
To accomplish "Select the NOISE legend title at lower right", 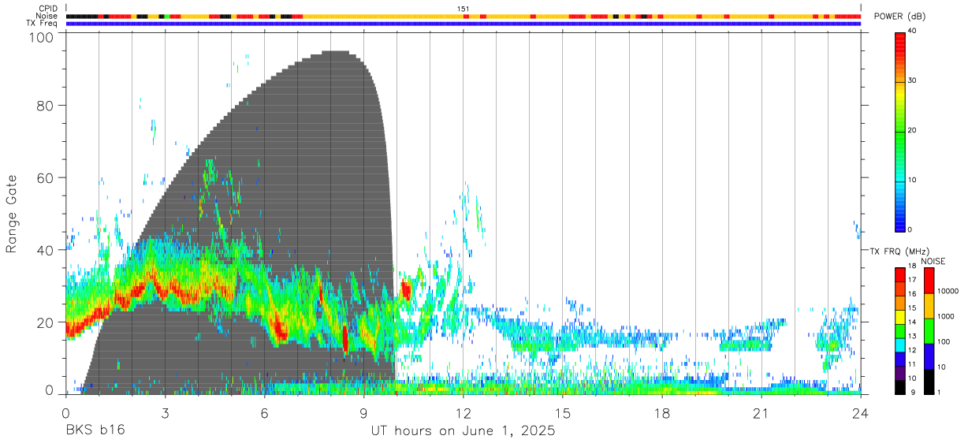I will click(933, 261).
